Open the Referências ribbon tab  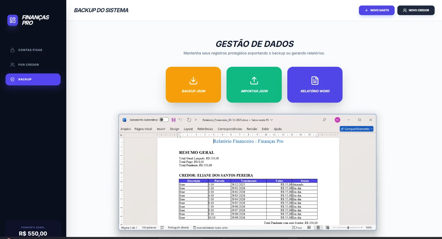(205, 129)
